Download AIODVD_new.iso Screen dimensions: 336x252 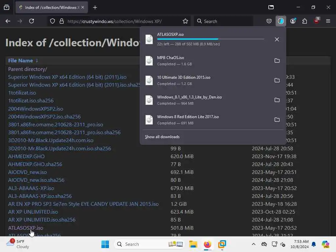coord(28,172)
